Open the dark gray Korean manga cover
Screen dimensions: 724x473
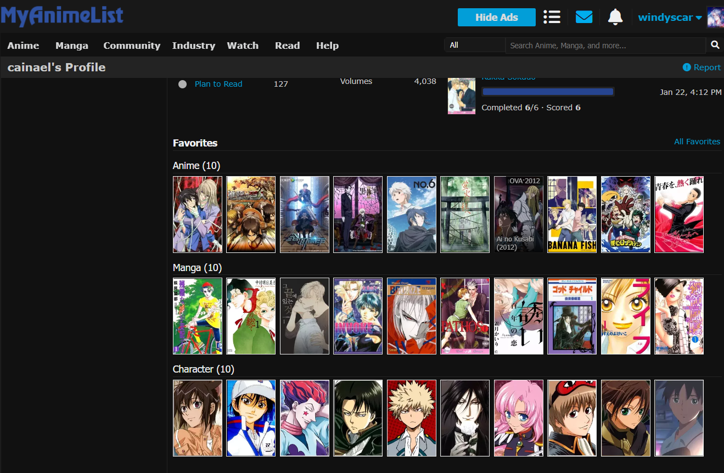coord(305,316)
